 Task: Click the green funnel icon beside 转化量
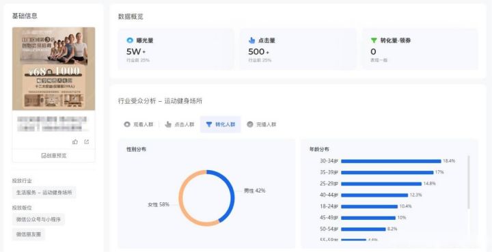[374, 40]
